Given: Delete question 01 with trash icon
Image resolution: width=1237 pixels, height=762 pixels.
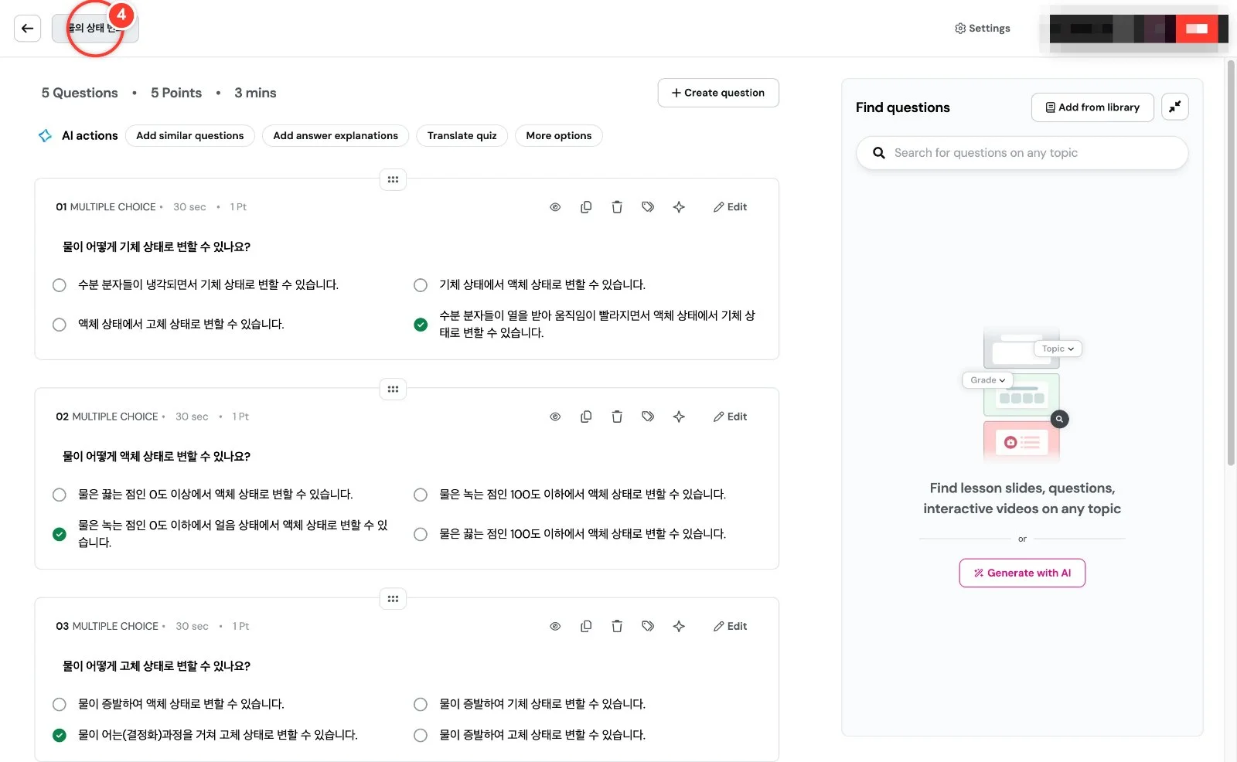Looking at the screenshot, I should click(617, 207).
